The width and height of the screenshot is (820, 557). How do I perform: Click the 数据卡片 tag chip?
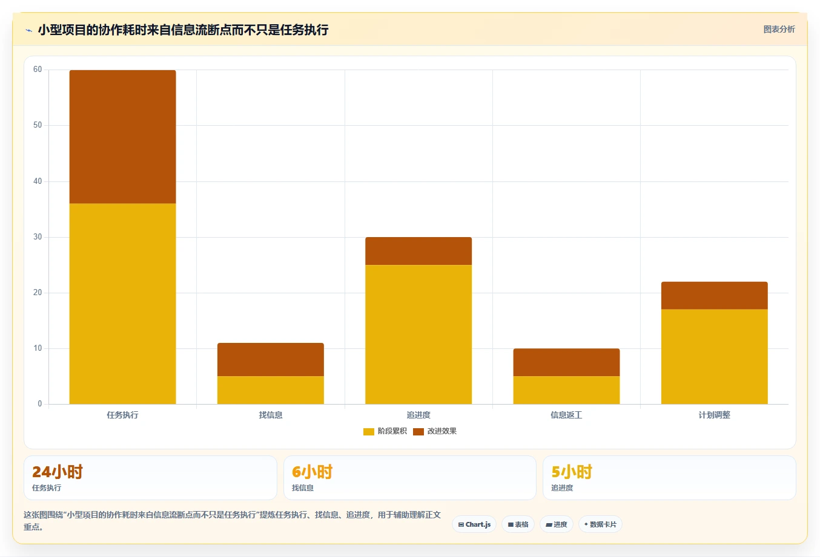pyautogui.click(x=600, y=524)
